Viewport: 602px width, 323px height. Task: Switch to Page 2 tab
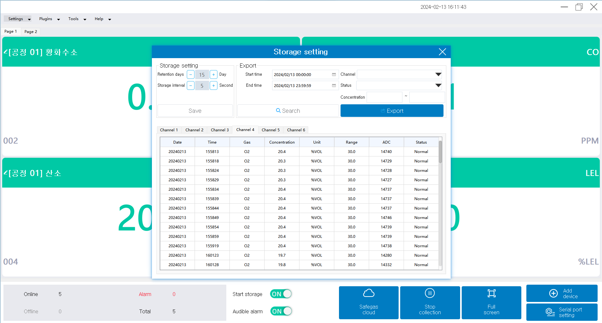31,32
